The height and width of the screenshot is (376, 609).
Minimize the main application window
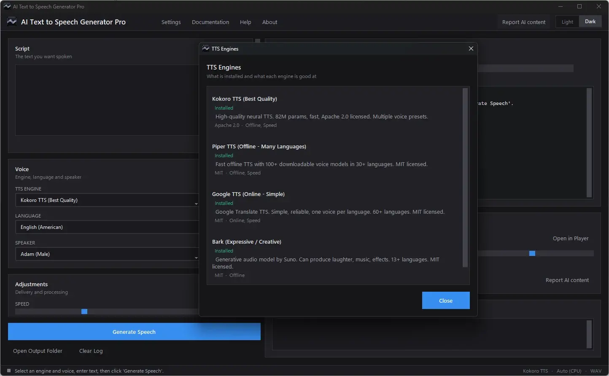[560, 6]
